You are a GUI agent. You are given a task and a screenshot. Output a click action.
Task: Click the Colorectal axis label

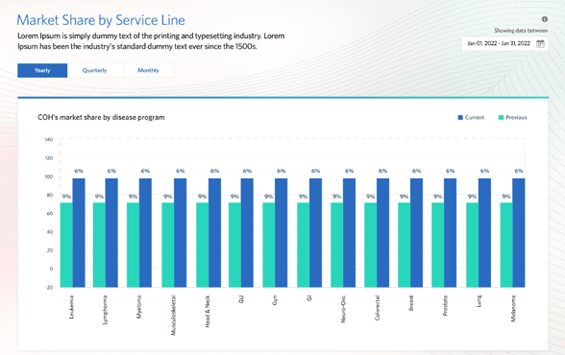(x=377, y=308)
